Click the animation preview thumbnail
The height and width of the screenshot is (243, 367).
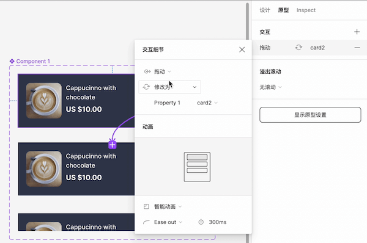197,167
